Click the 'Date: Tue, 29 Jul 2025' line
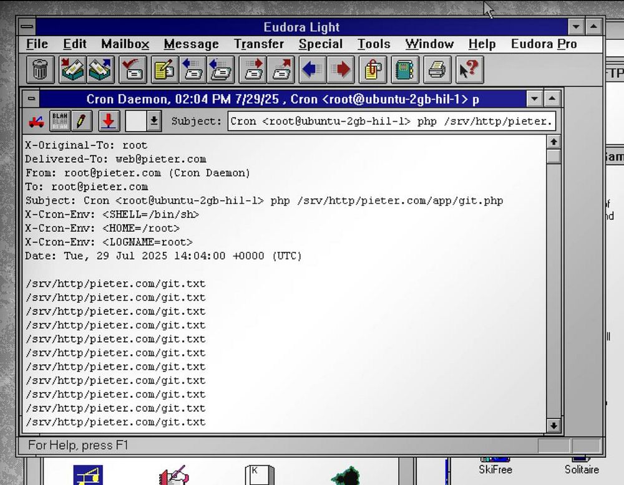624x485 pixels. click(x=163, y=256)
